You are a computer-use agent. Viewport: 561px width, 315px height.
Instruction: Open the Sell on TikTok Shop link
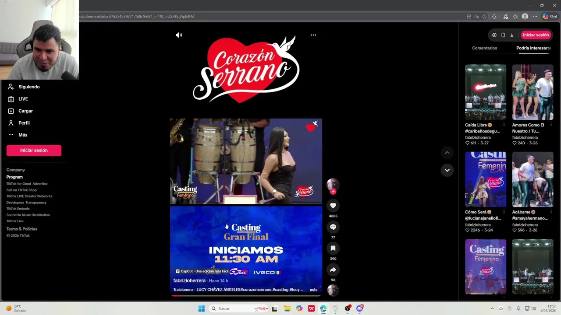click(x=21, y=190)
